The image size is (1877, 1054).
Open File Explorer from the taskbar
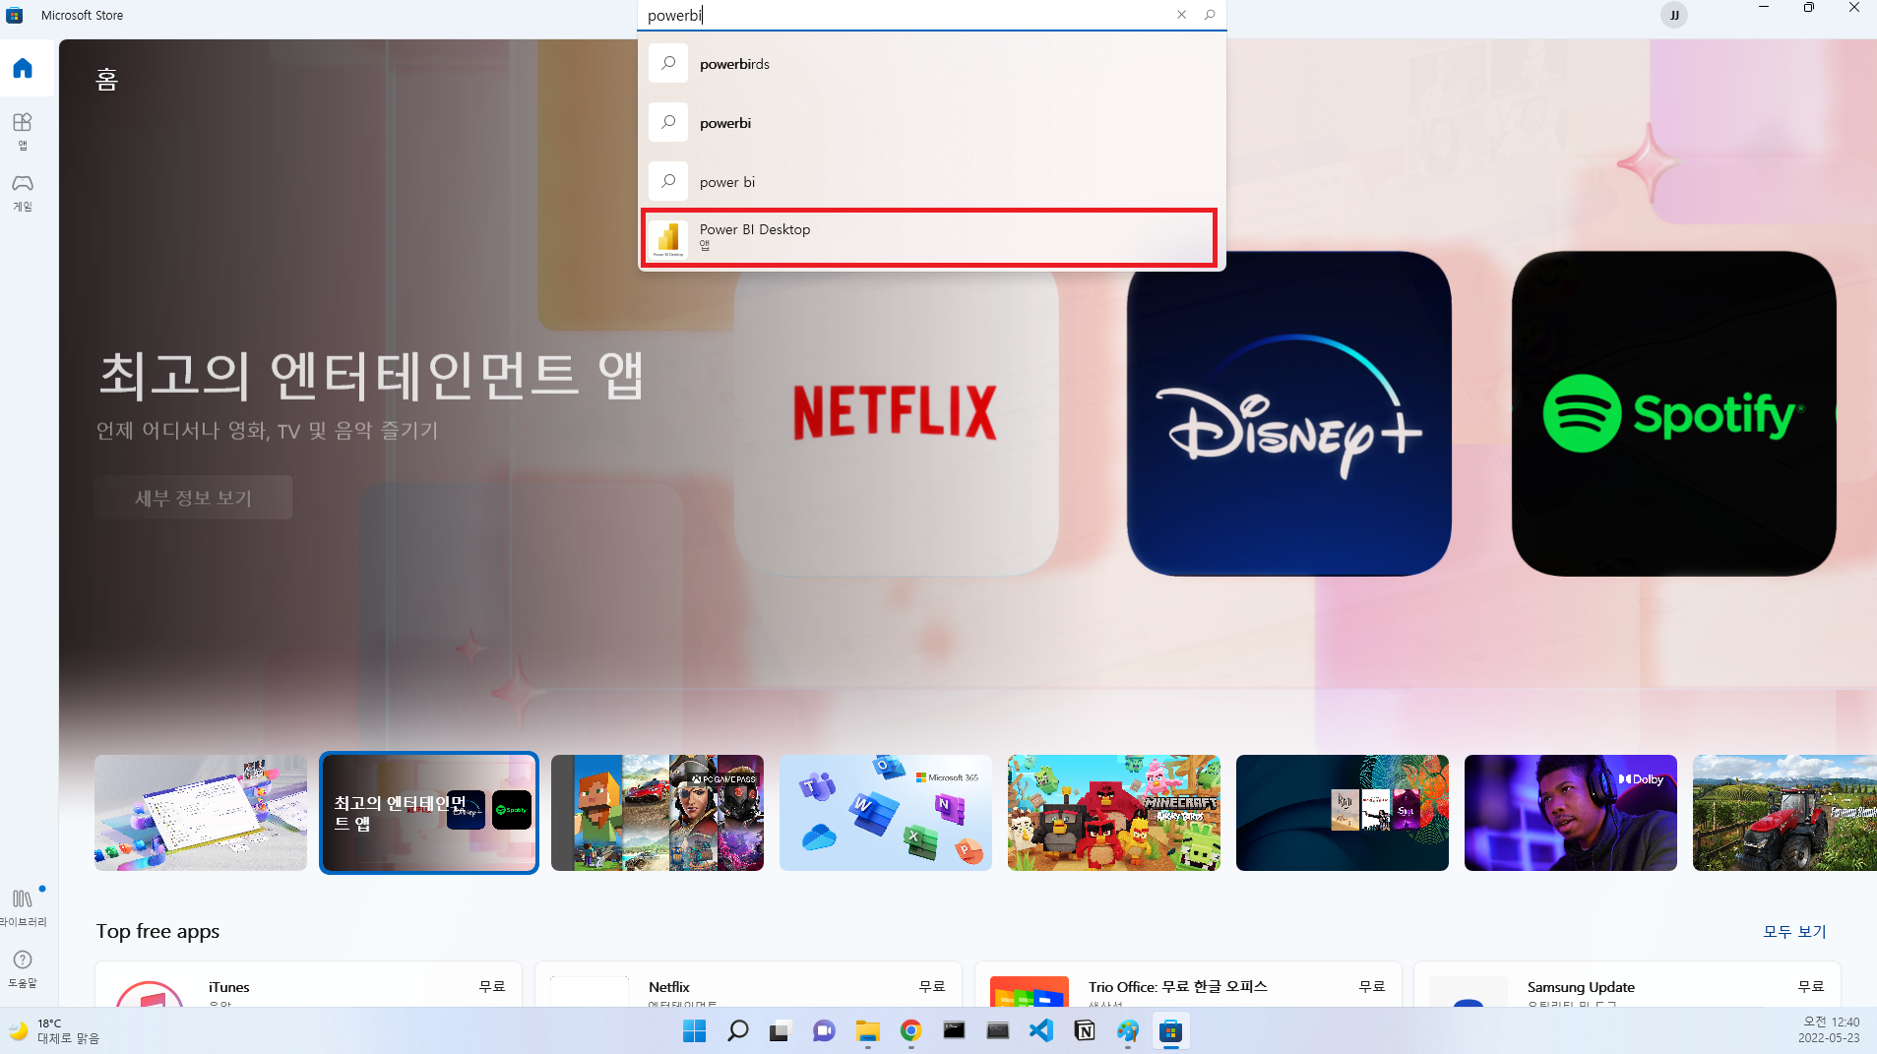[867, 1030]
